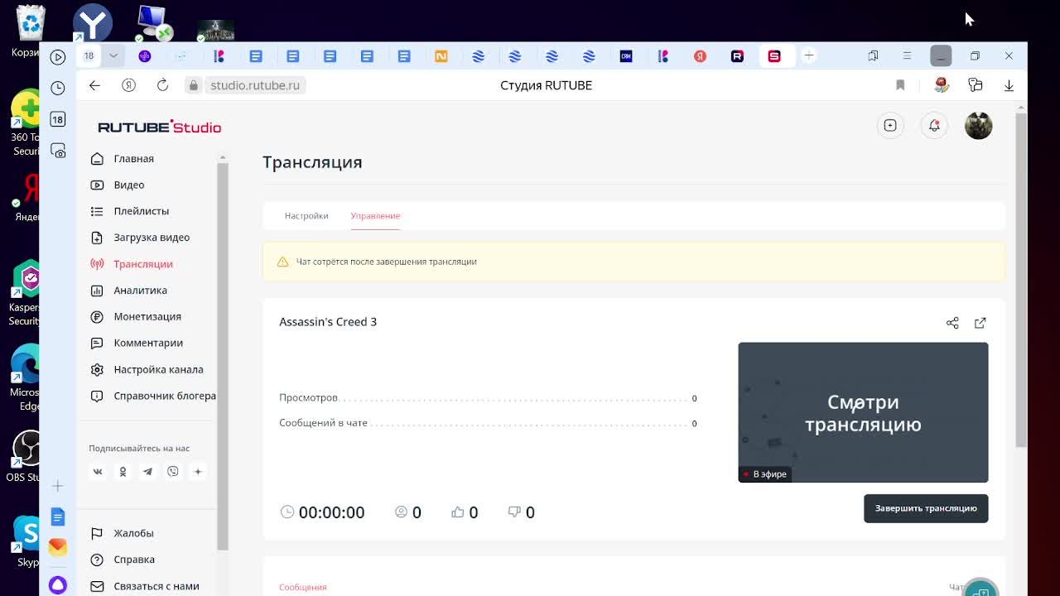Click the RUTUBE Studio logo

[x=160, y=127]
